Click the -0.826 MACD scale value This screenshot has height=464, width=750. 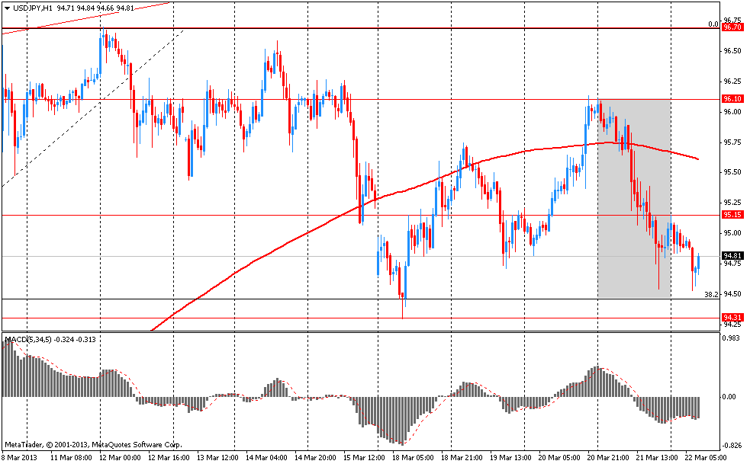click(732, 446)
